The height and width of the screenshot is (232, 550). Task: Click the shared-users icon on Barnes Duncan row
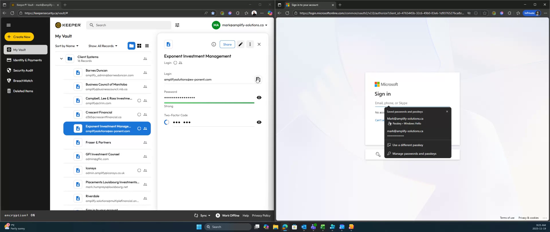pyautogui.click(x=145, y=73)
